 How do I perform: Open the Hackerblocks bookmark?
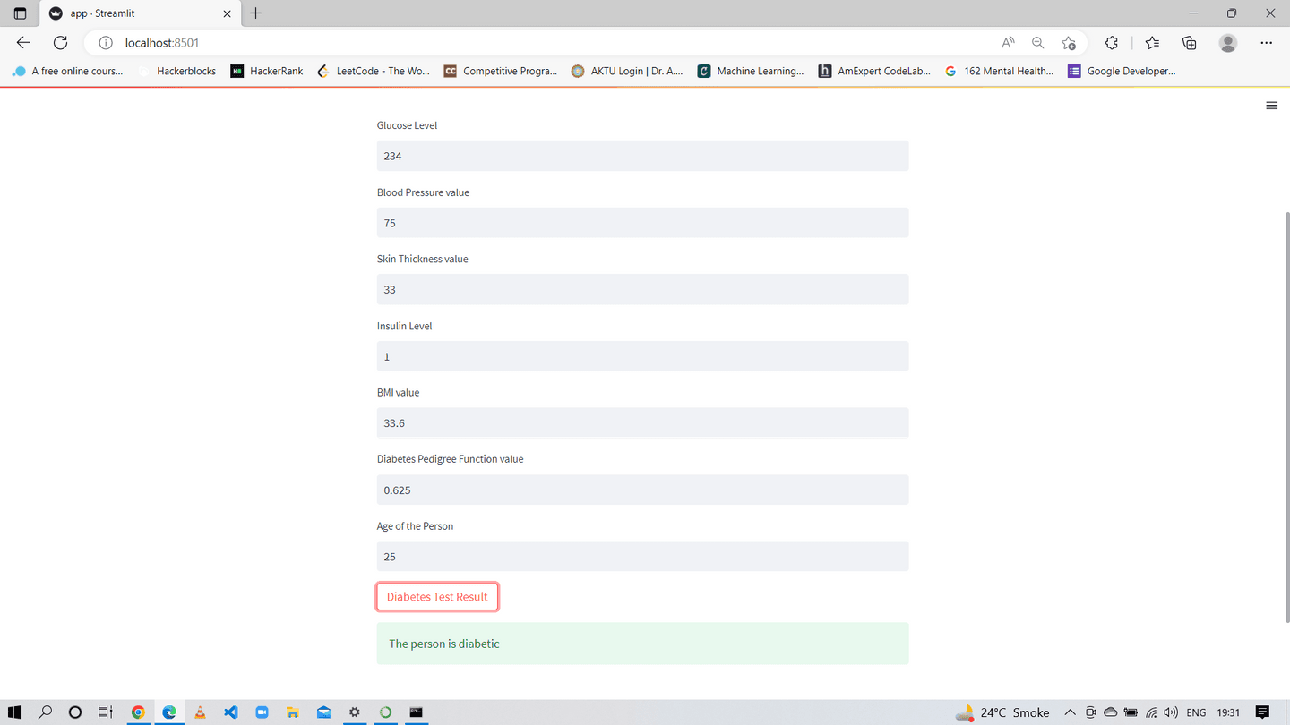(177, 71)
